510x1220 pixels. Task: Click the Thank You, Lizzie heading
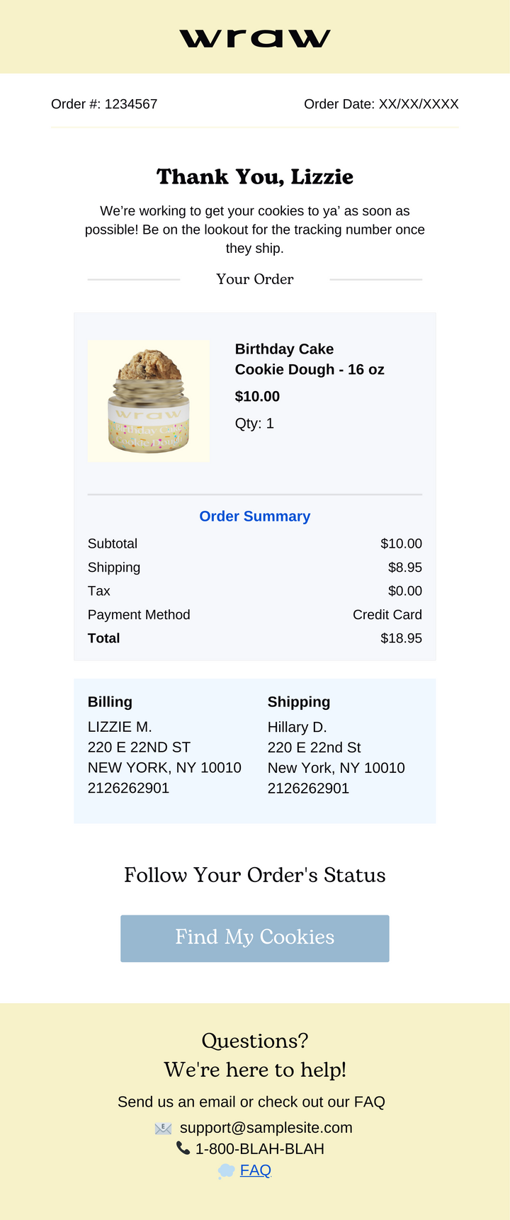point(255,176)
